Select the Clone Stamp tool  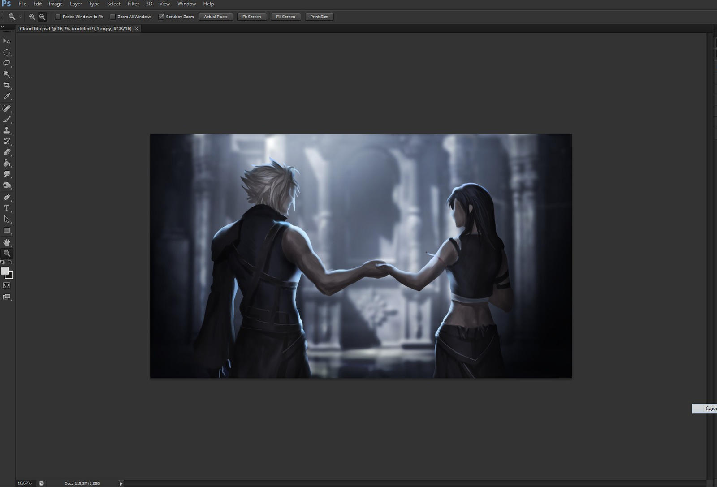pos(7,130)
